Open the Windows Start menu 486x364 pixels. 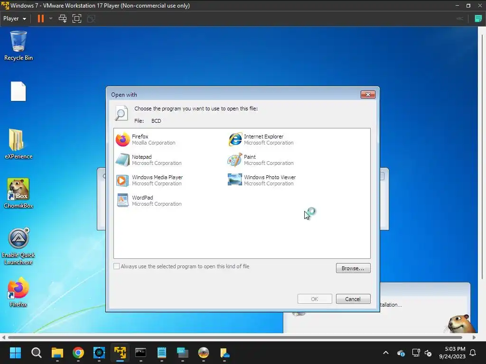point(15,353)
